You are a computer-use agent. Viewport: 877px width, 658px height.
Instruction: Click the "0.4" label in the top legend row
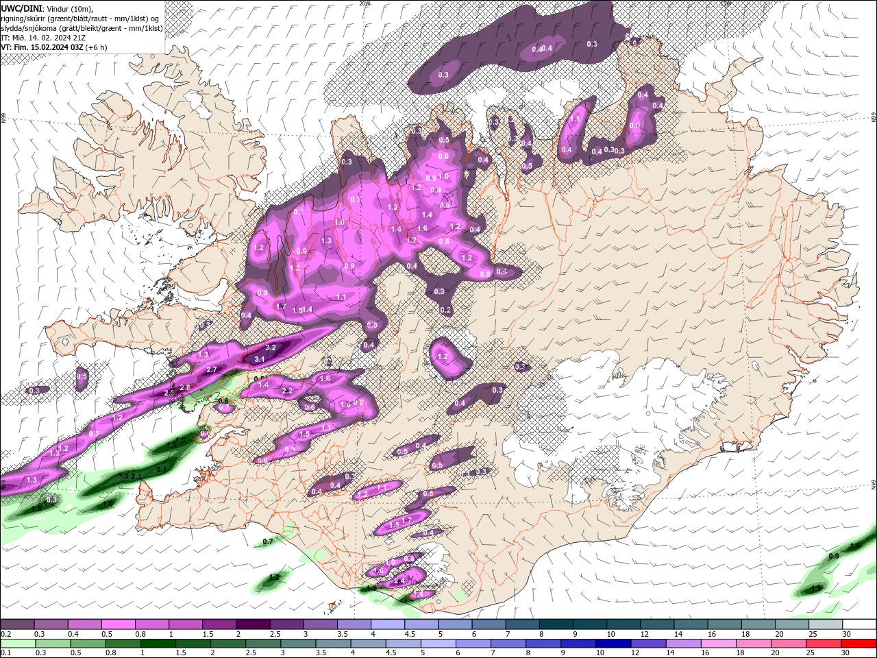click(73, 634)
